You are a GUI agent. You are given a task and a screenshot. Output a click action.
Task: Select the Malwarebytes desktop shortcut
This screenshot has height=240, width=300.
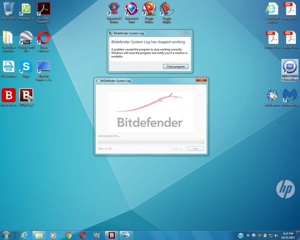click(x=290, y=97)
